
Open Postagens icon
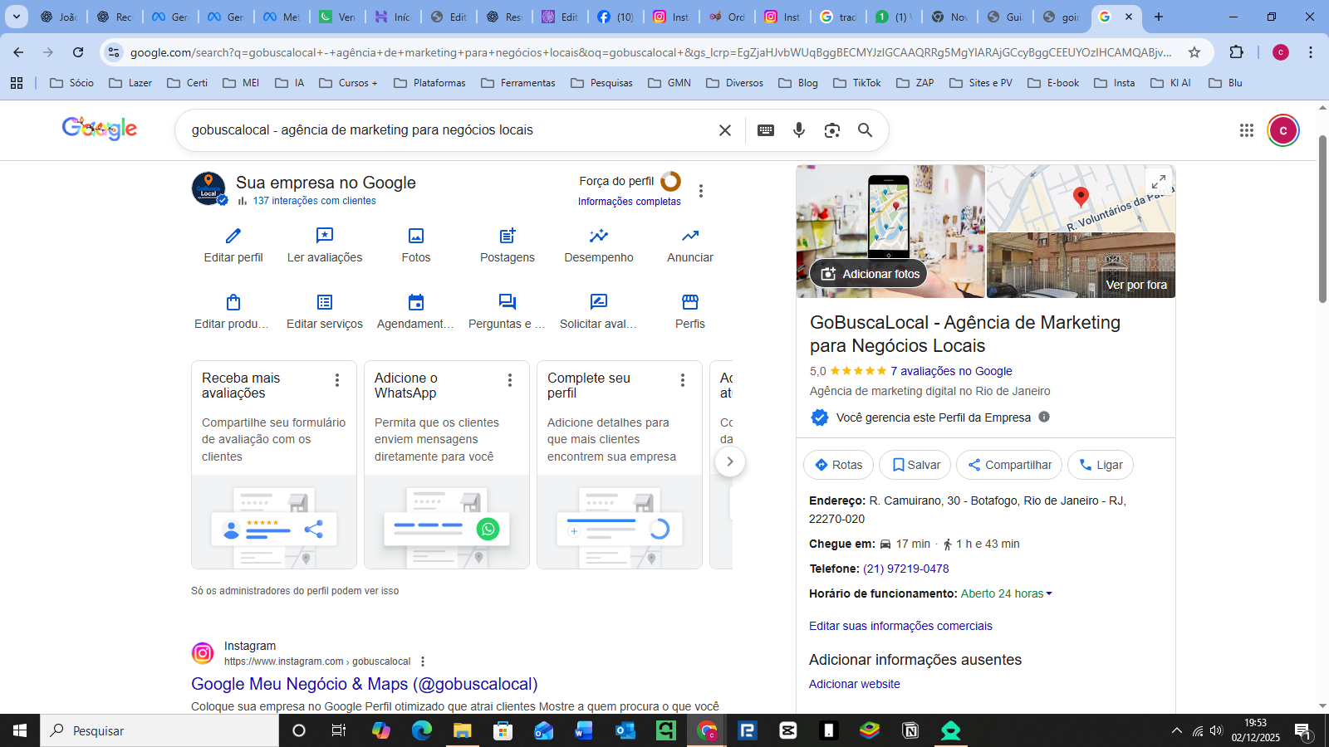[x=508, y=236]
